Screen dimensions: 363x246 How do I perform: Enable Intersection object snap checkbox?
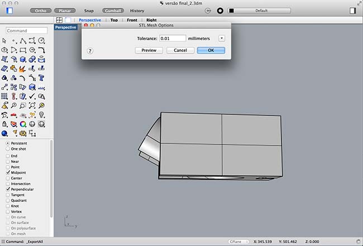[8, 184]
